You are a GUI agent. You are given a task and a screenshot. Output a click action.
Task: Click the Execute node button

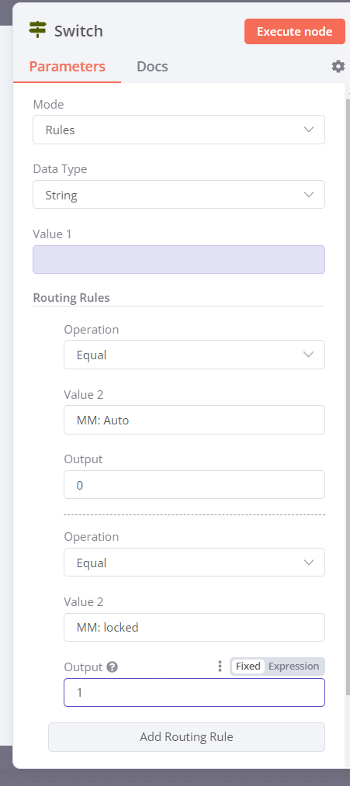(x=295, y=32)
